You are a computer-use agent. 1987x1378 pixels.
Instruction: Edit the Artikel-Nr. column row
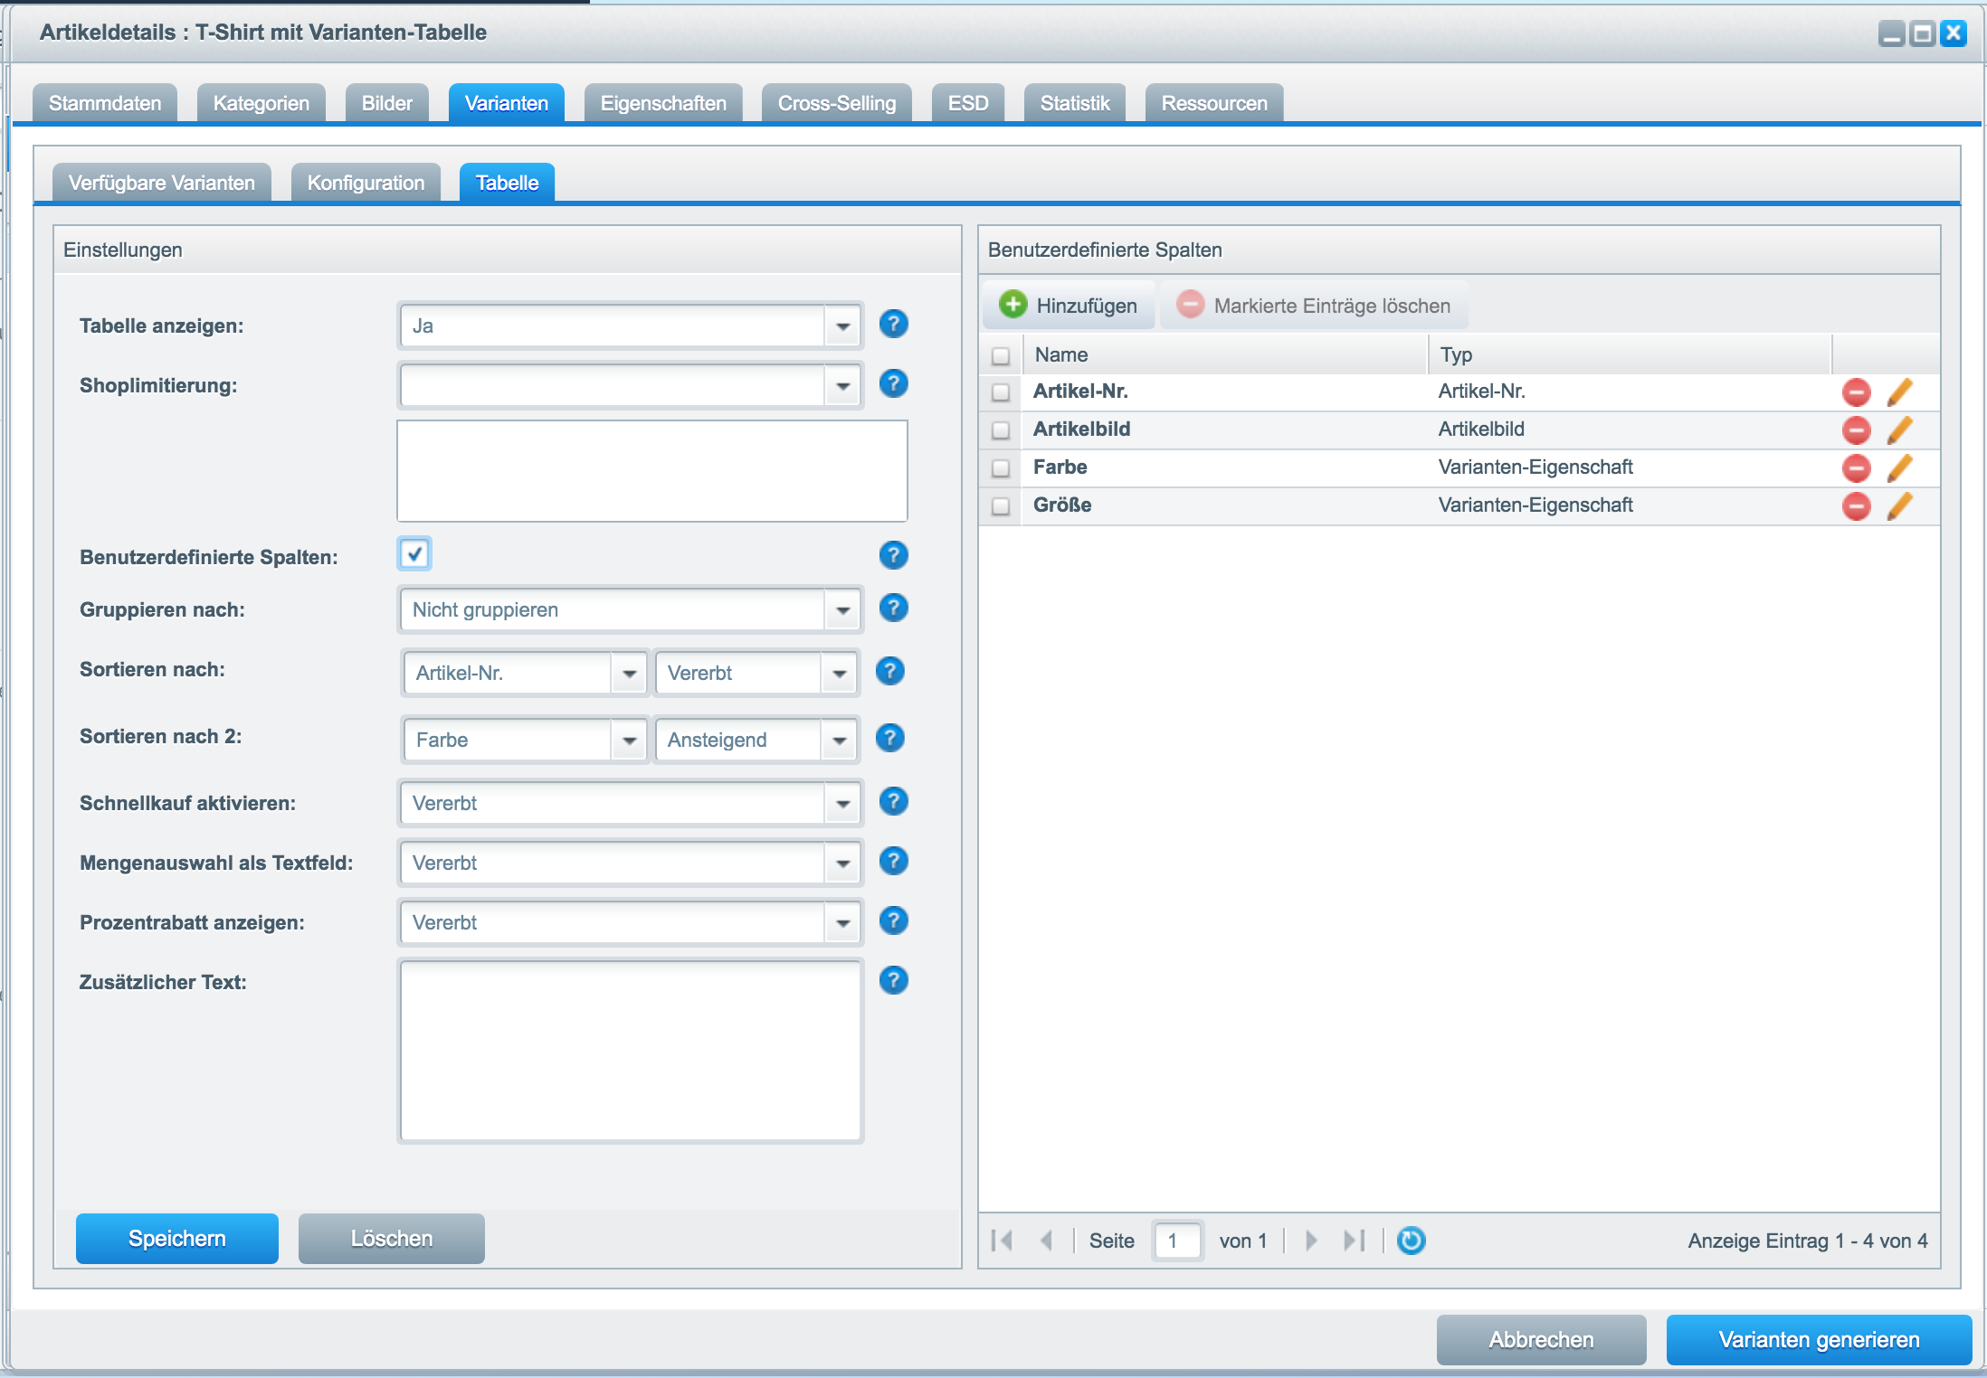(x=1899, y=392)
